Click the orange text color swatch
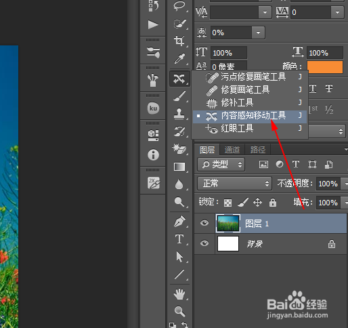This screenshot has width=348, height=328. coord(325,67)
